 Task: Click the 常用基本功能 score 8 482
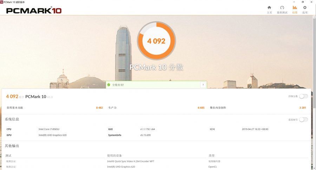pos(99,108)
